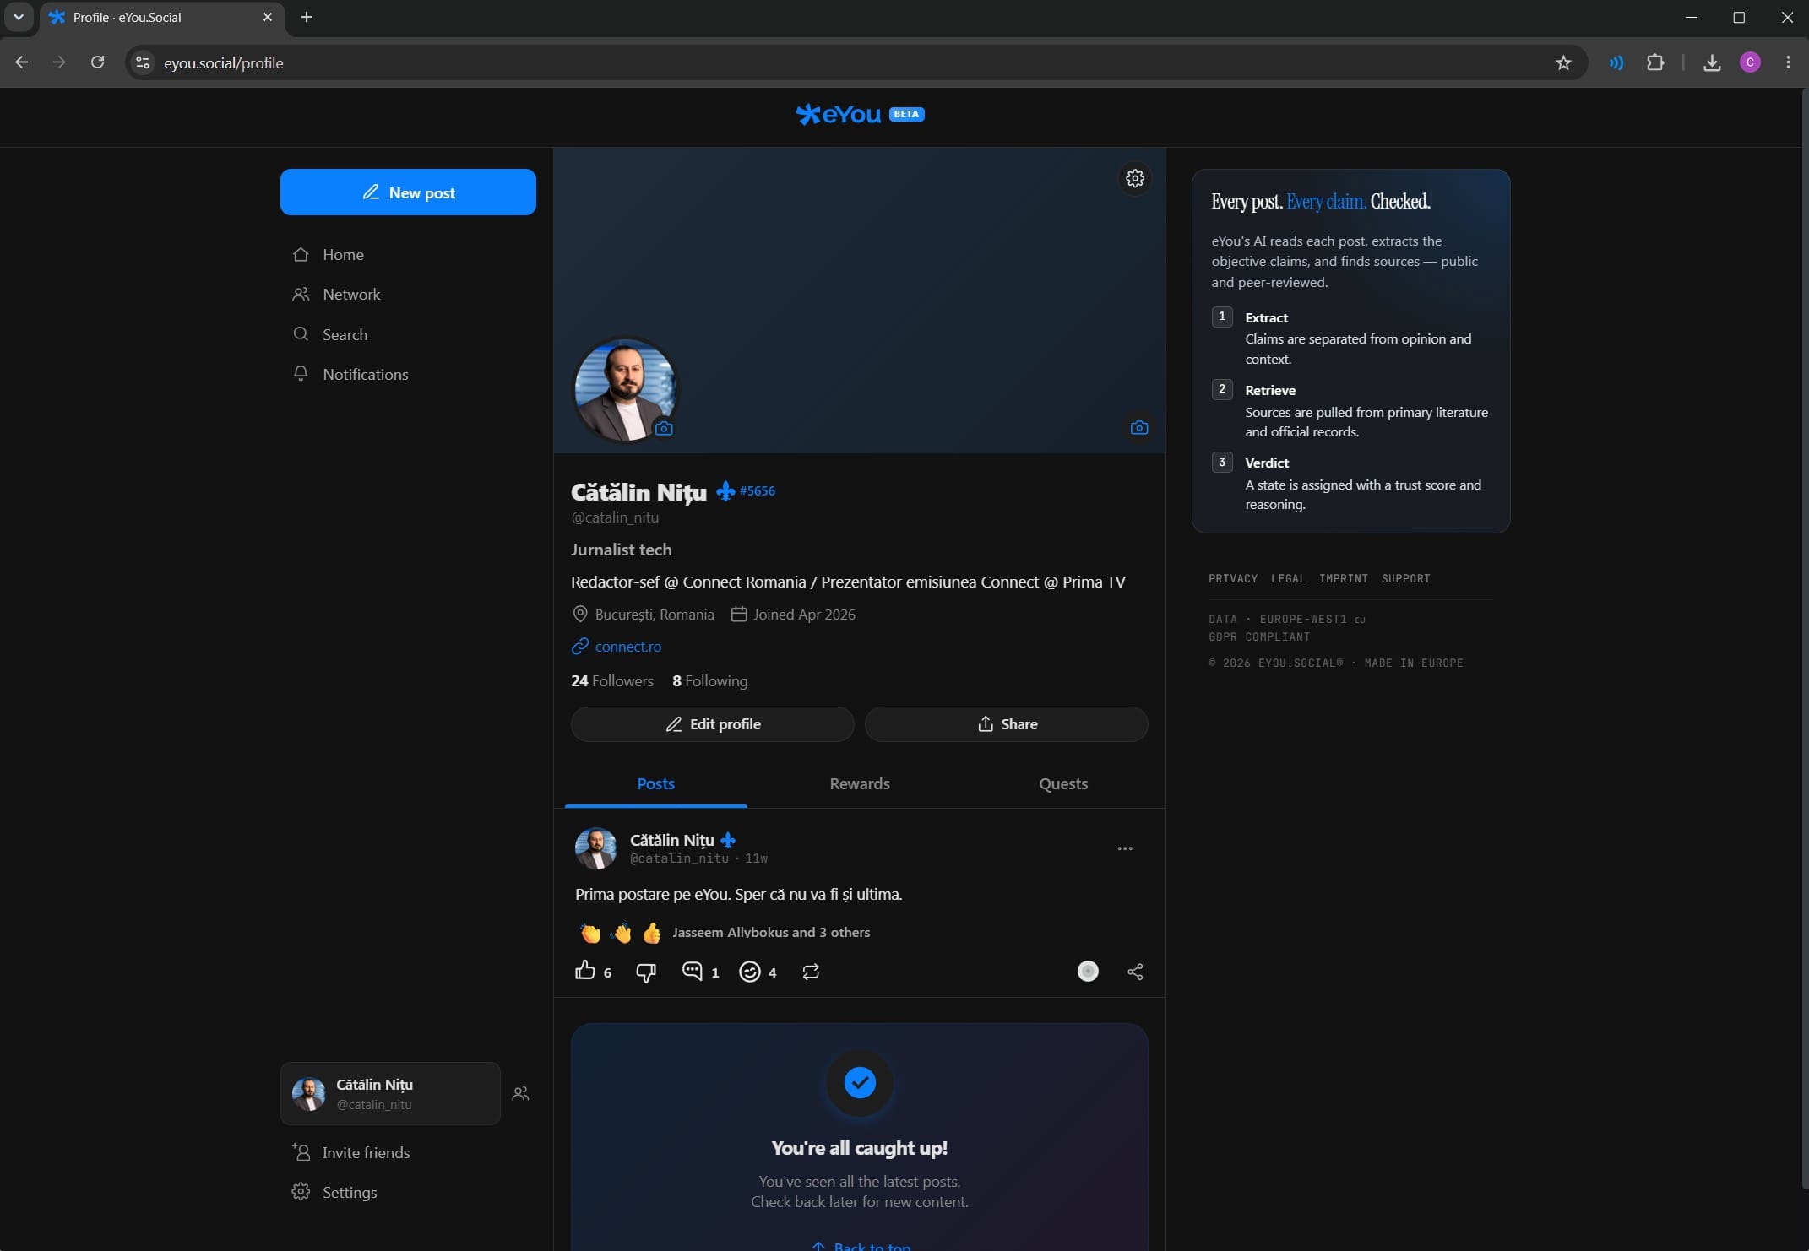Screen dimensions: 1809x1251
Task: Dislike the post with thumbs-down icon
Action: coord(646,972)
